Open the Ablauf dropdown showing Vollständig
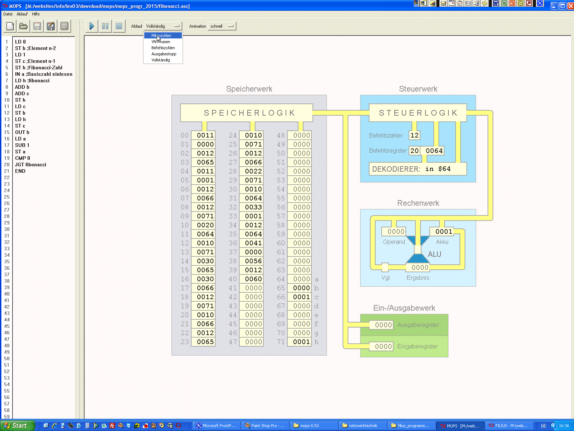The height and width of the screenshot is (431, 574). [x=163, y=26]
